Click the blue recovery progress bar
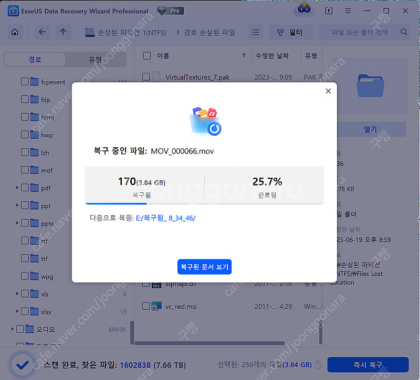Image resolution: width=420 pixels, height=380 pixels. click(x=116, y=204)
